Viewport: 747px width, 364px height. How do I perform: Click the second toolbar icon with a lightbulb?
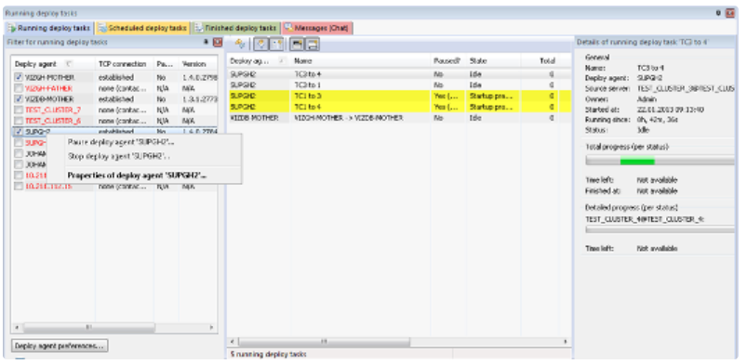click(260, 45)
